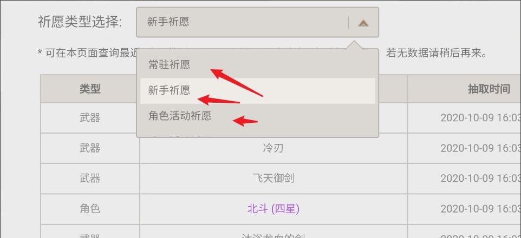Image resolution: width=521 pixels, height=238 pixels.
Task: Click the timestamp in the 飞天御剑 row
Action: (x=480, y=178)
